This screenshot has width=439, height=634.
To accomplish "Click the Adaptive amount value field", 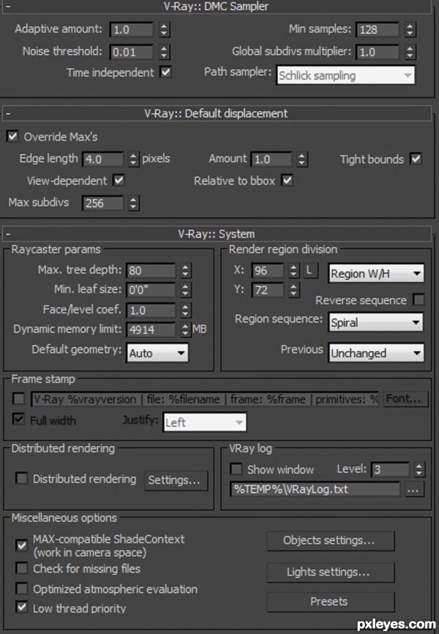I will 132,29.
